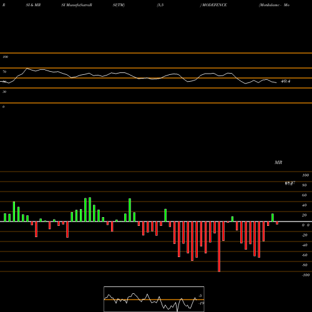The height and width of the screenshot is (312, 312).
Task: Click the "-100" label on the MR axis
Action: tap(306, 275)
